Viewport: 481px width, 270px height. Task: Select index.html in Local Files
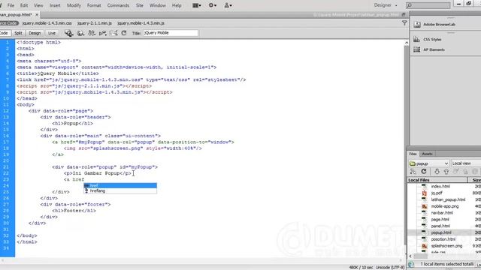coord(440,187)
